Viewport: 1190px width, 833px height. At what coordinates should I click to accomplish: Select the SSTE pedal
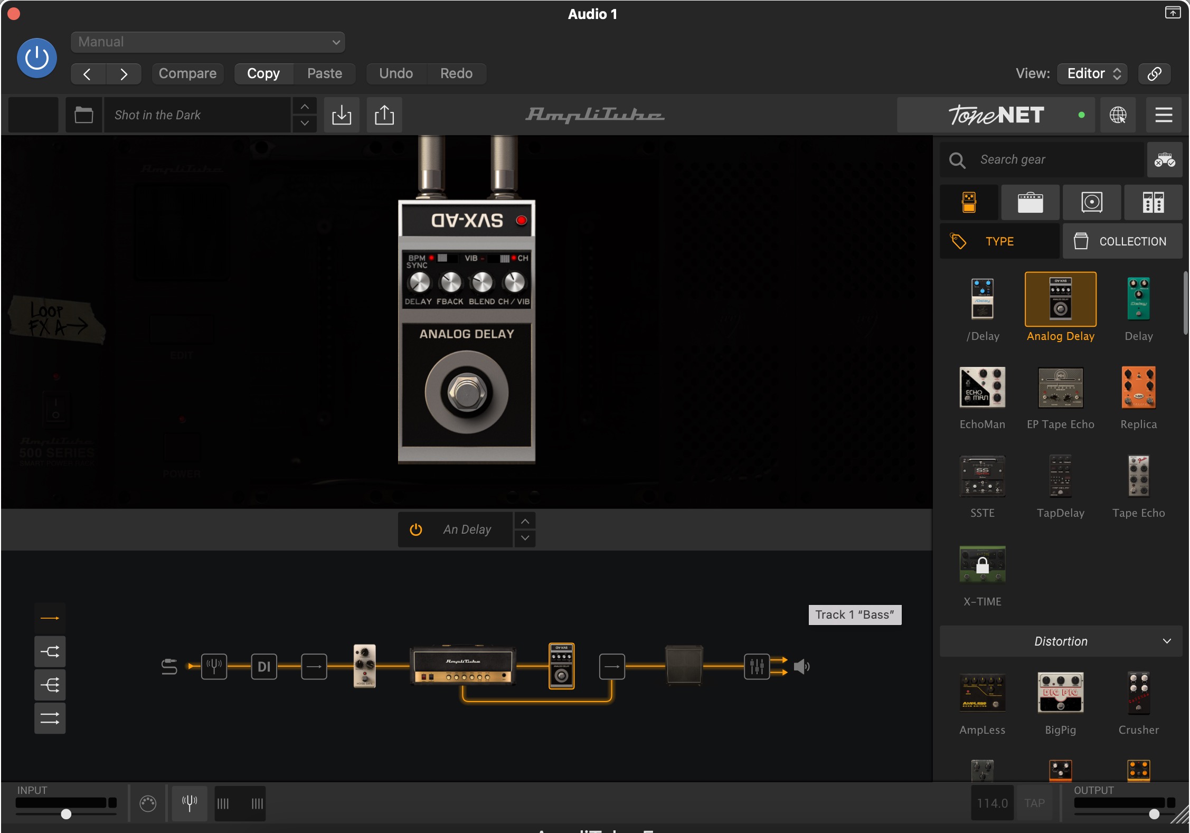tap(983, 476)
